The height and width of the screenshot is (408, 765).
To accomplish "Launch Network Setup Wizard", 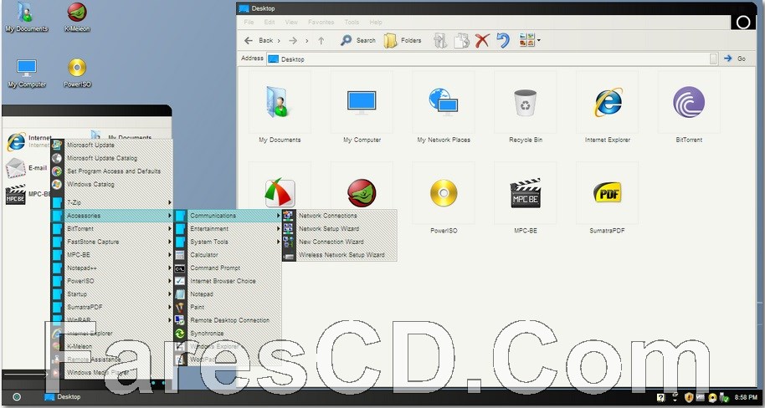I will [340, 228].
